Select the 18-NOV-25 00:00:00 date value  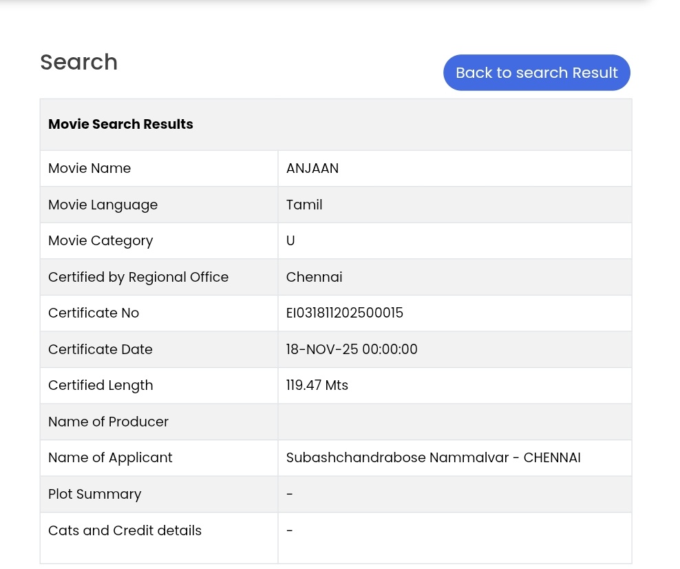(x=352, y=349)
